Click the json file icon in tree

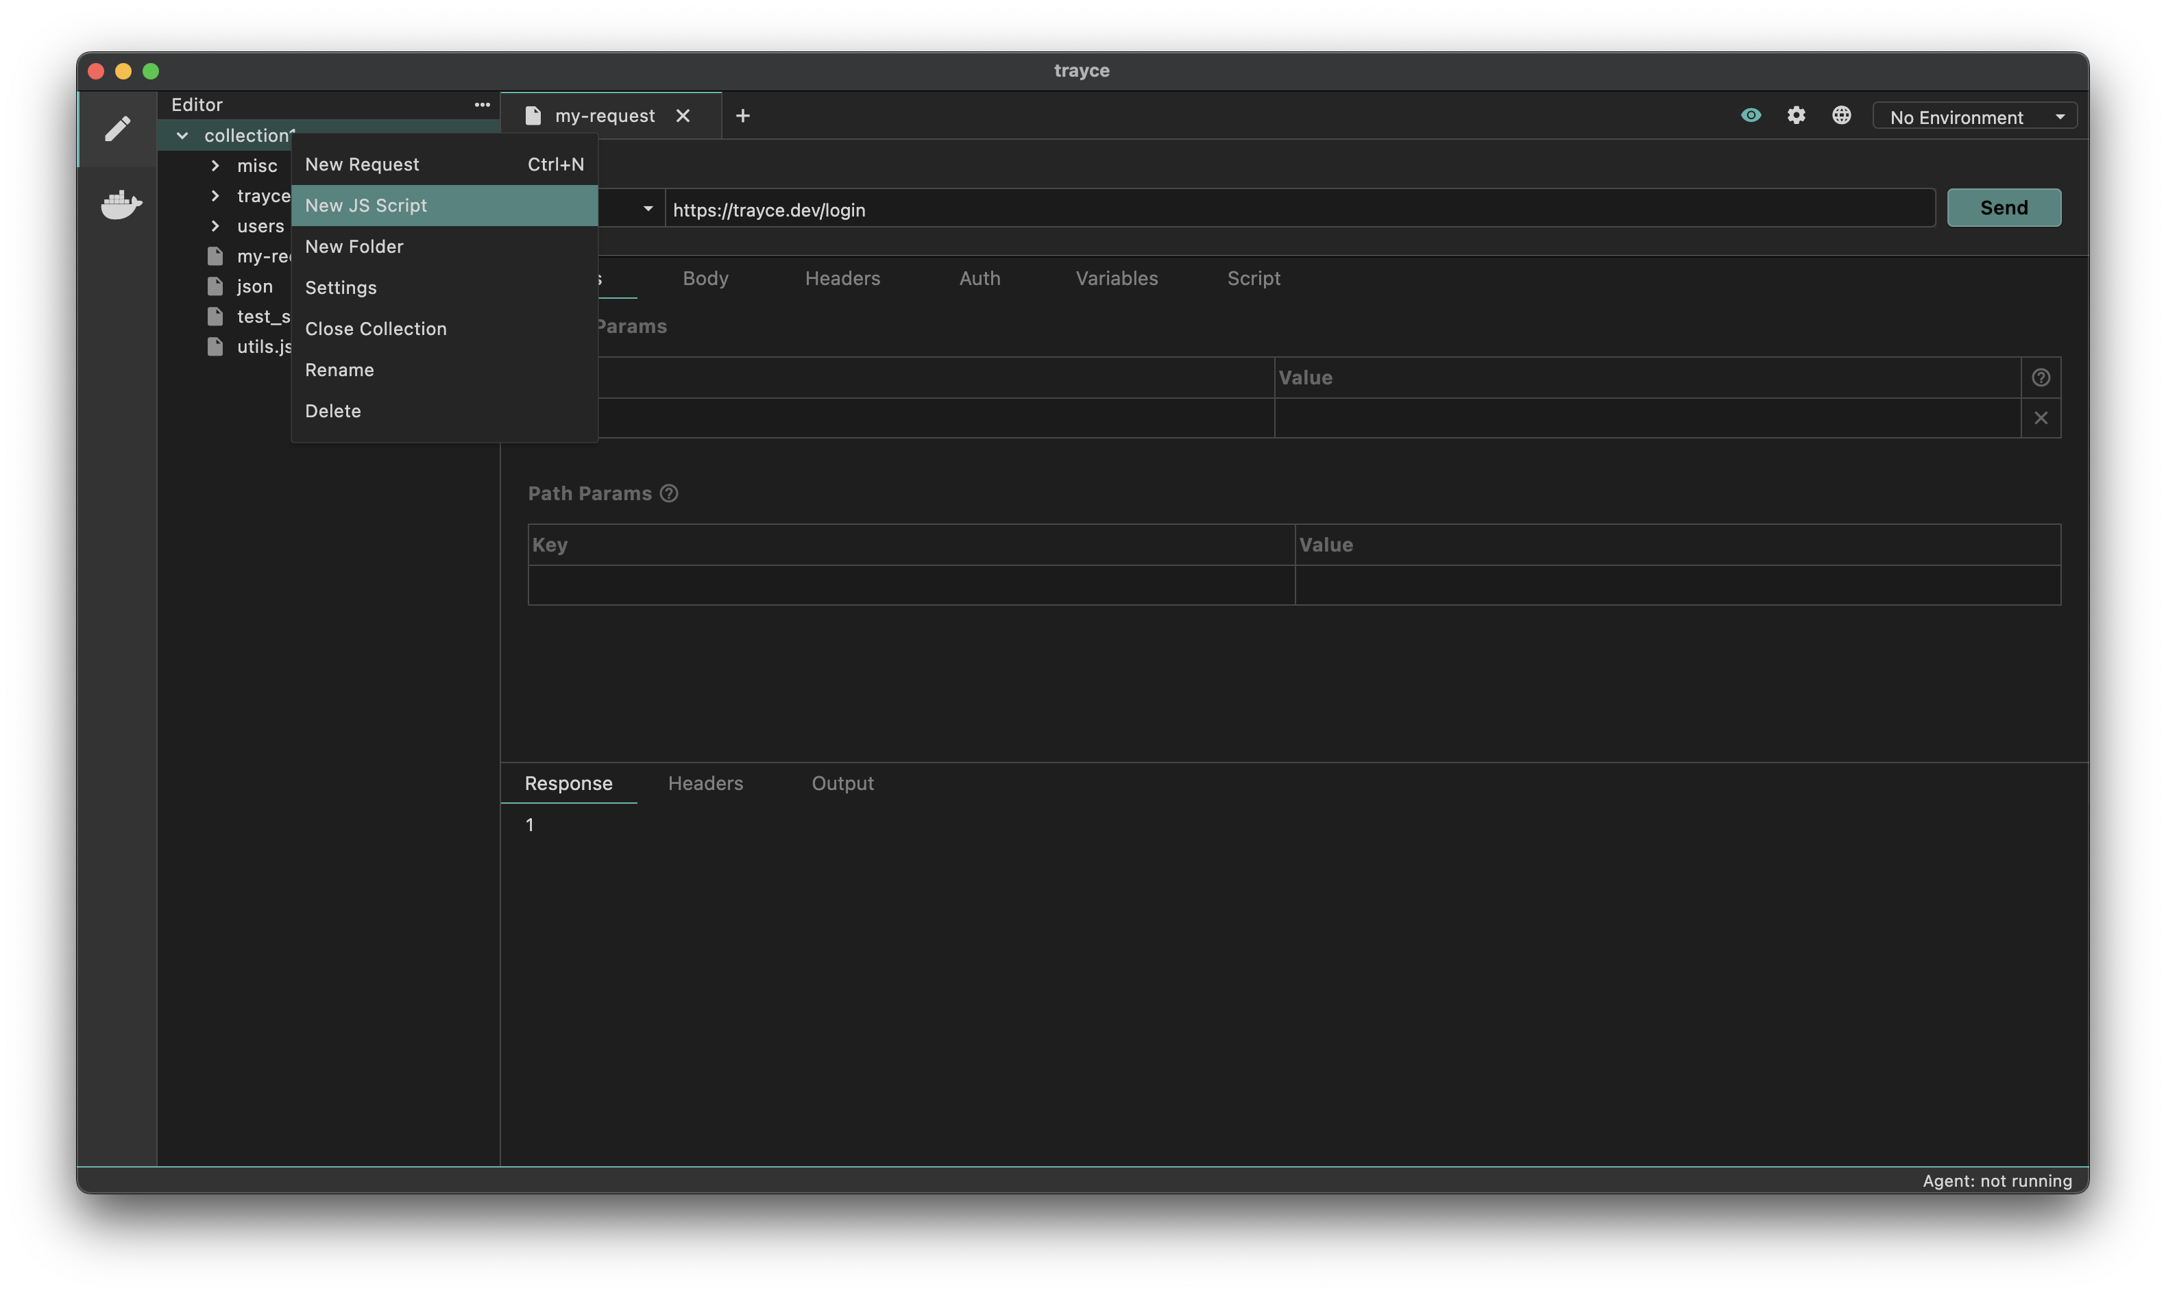click(x=215, y=286)
